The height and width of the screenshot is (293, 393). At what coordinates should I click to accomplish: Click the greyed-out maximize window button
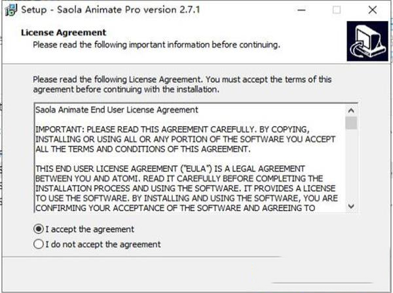pos(337,10)
